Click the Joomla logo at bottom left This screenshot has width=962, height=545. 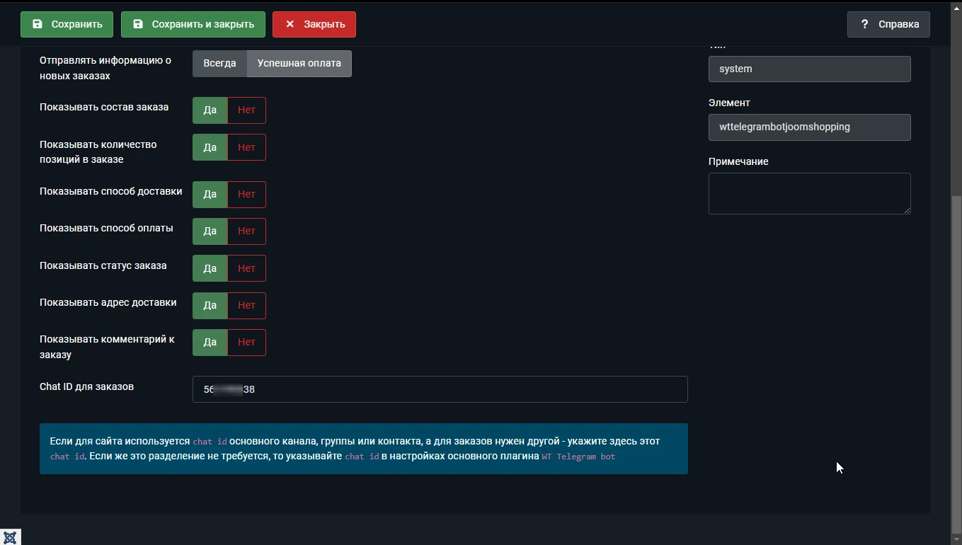click(x=10, y=537)
